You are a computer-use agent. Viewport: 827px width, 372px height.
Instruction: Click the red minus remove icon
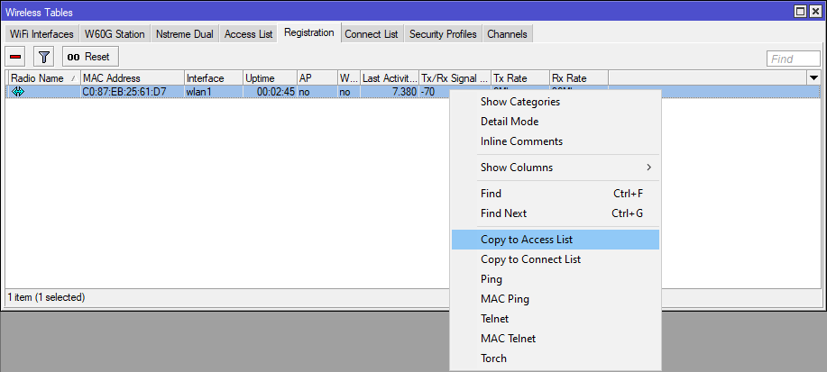(16, 57)
